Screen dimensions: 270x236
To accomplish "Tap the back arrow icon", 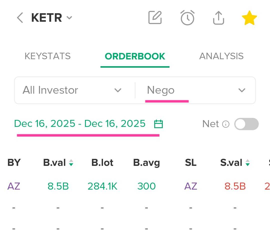I will coord(20,18).
